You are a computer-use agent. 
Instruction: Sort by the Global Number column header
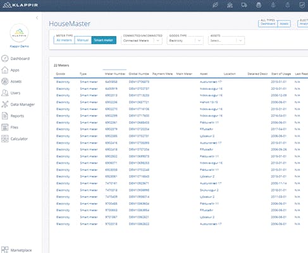pyautogui.click(x=139, y=74)
